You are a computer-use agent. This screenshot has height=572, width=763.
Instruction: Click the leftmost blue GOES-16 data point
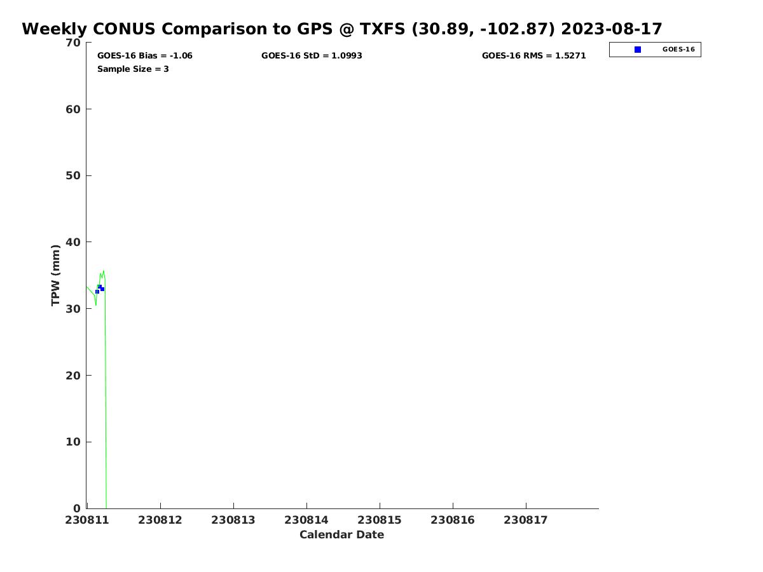[97, 292]
